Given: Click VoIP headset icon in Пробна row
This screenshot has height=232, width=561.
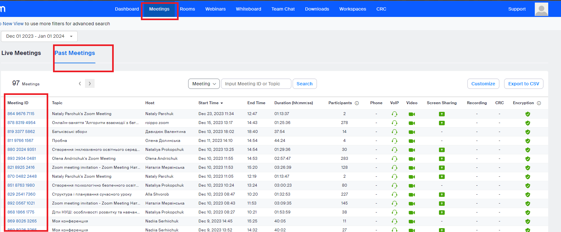Looking at the screenshot, I should coord(395,141).
